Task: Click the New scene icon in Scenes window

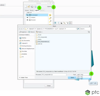Action: click(26, 7)
